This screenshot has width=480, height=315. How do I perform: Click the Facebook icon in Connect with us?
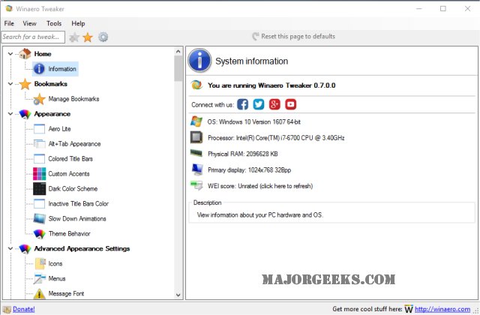click(x=242, y=104)
